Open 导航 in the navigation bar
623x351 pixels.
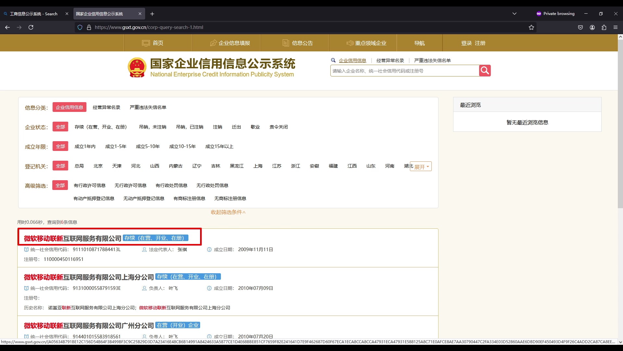tap(419, 43)
